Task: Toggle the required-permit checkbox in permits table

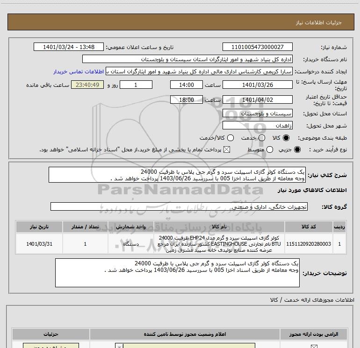Action: [x=314, y=346]
